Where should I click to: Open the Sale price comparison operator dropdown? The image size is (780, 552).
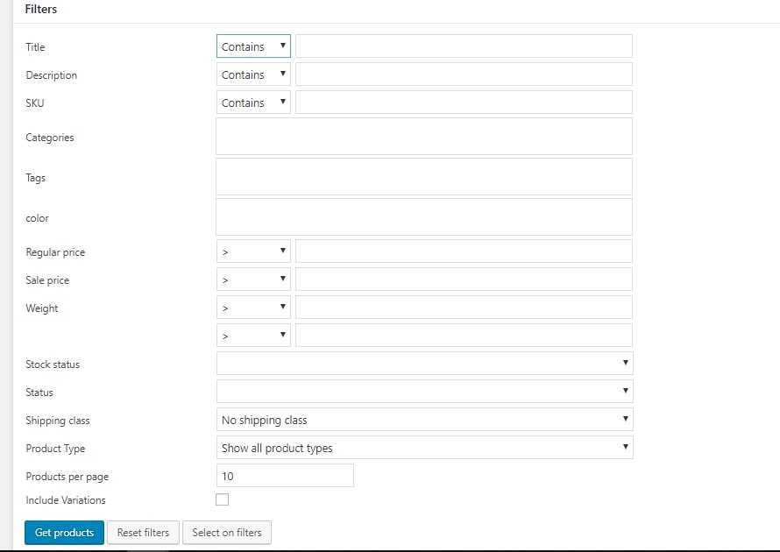click(253, 280)
